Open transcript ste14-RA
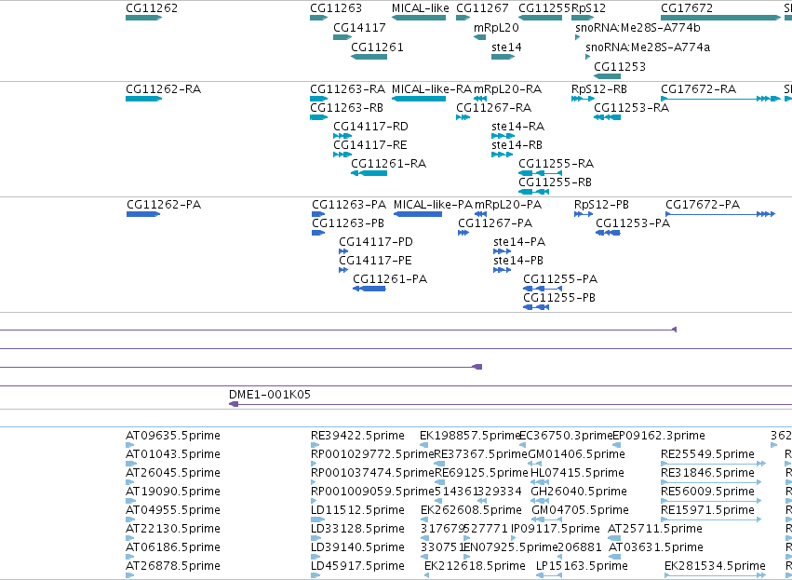This screenshot has width=792, height=580. click(503, 136)
